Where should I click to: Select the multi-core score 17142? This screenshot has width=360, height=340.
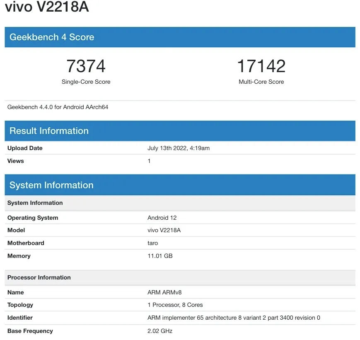coord(261,66)
